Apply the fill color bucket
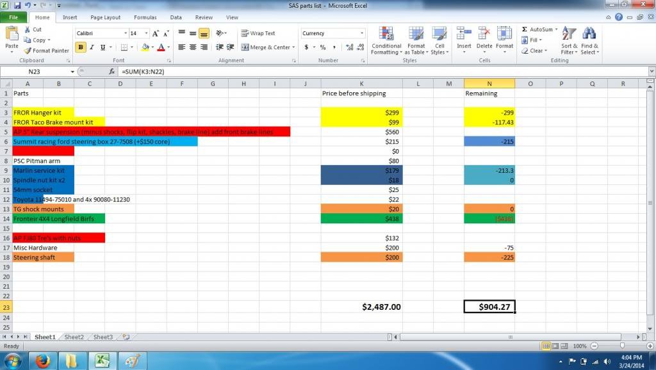Screen dimensions: 656x370 (145, 47)
